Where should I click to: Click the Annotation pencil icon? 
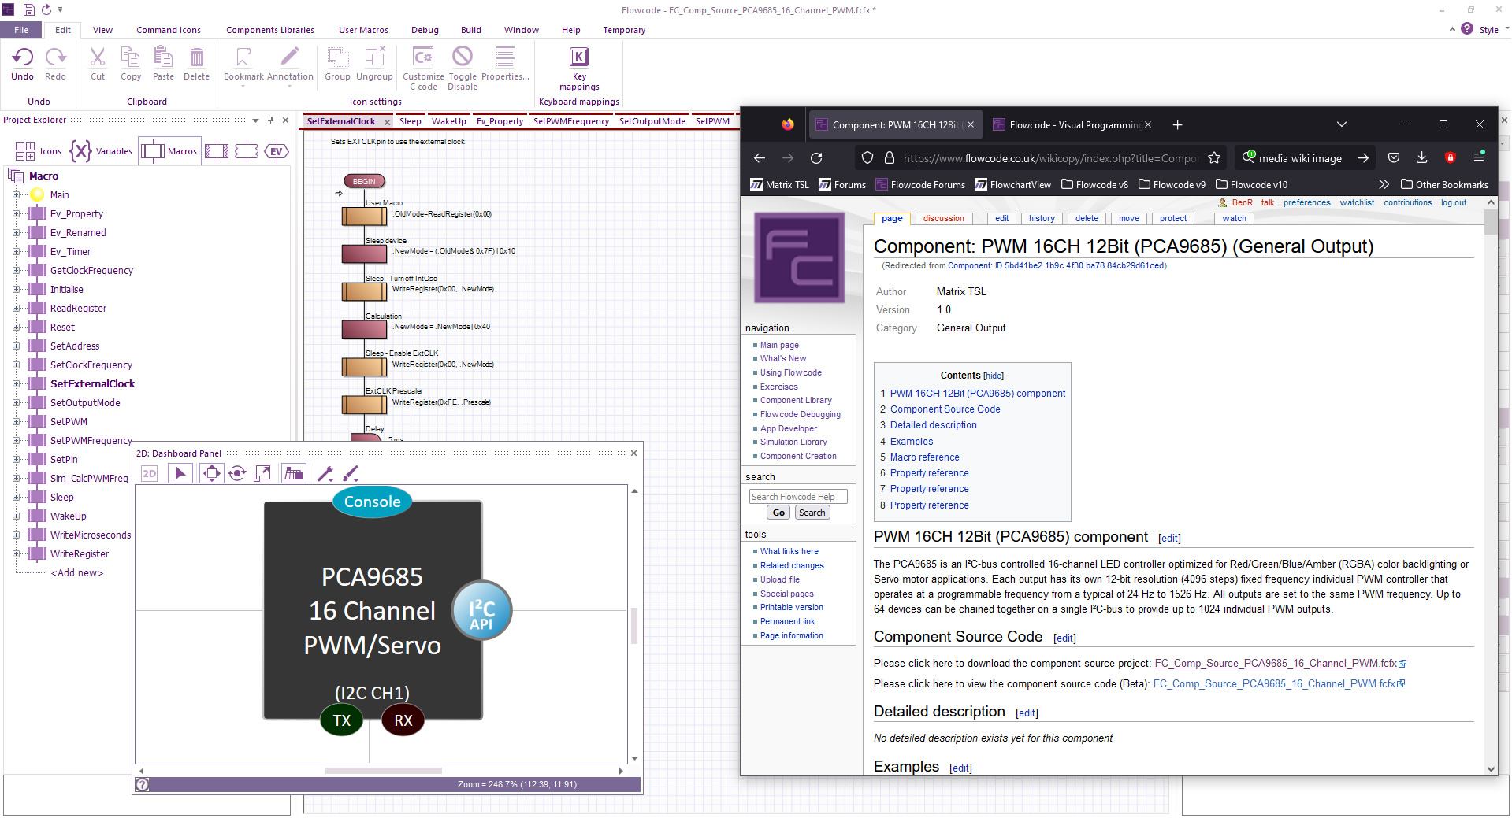pos(290,57)
